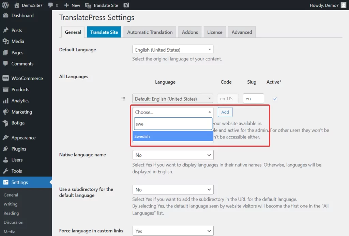Switch to the Automatic Translation tab

(x=150, y=32)
